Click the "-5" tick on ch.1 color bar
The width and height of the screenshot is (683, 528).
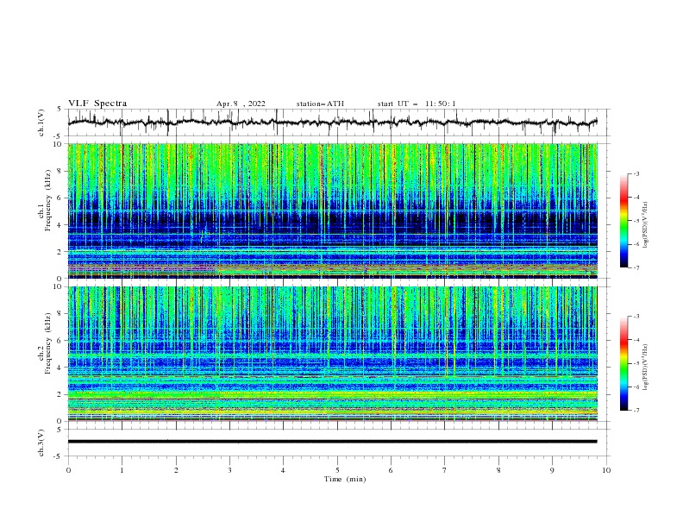point(636,221)
